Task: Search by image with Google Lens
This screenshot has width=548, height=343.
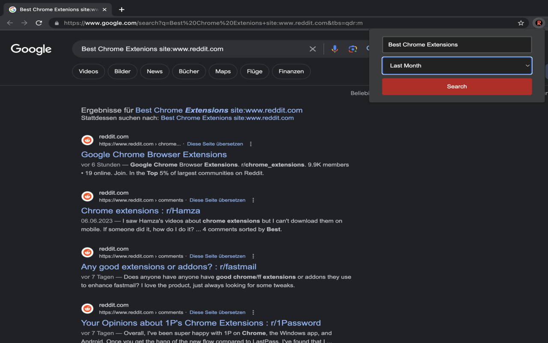Action: (353, 49)
